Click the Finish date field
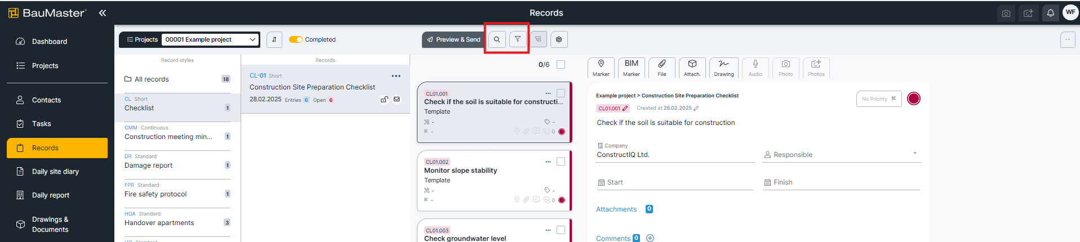This screenshot has width=1080, height=242. 842,182
